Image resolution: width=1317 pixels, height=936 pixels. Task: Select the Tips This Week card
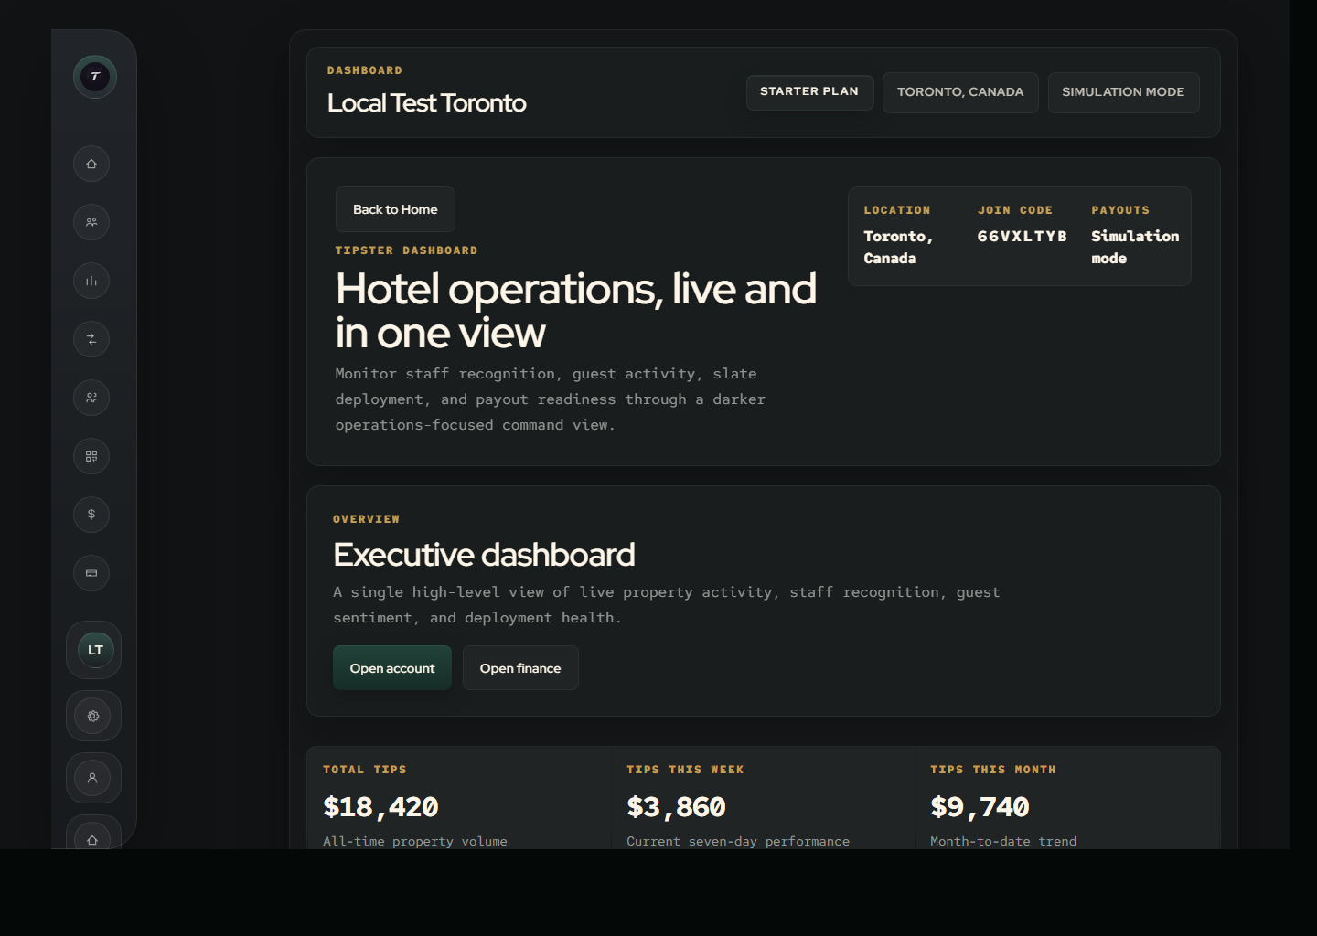pyautogui.click(x=763, y=803)
